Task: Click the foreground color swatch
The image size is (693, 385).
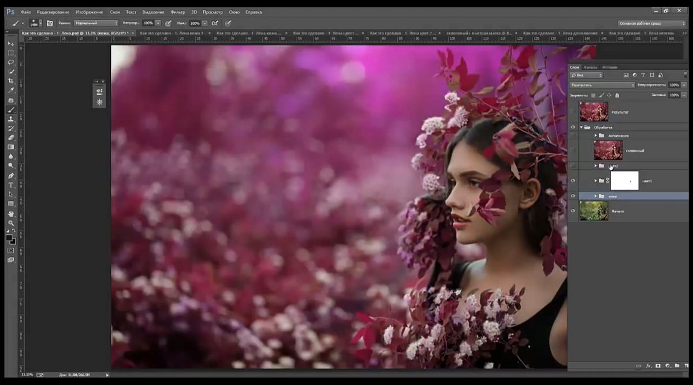Action: click(9, 238)
